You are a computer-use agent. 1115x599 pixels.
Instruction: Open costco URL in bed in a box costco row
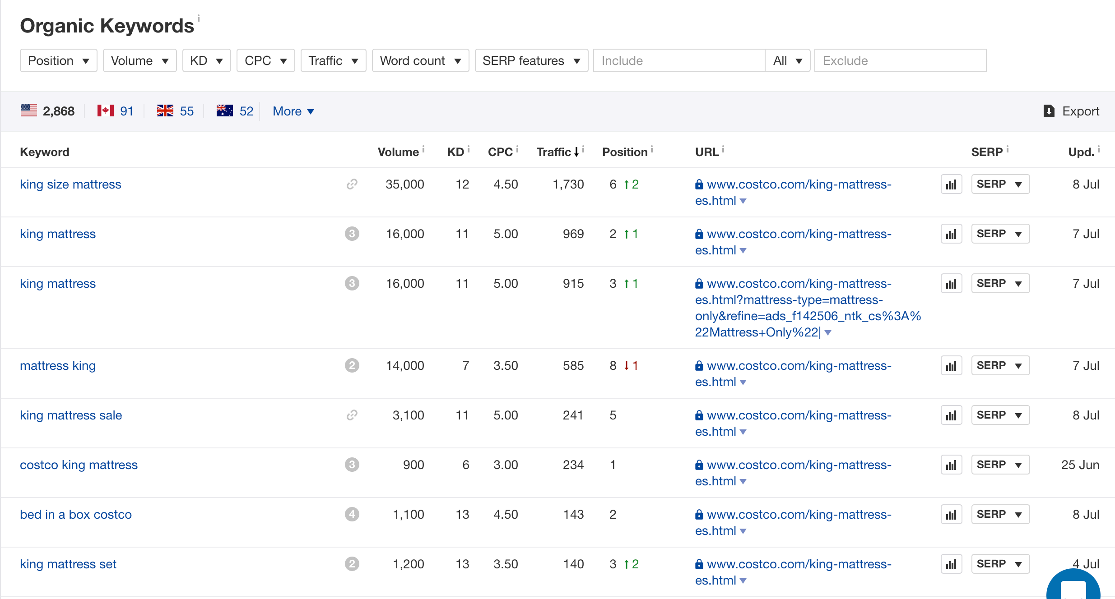pos(793,522)
